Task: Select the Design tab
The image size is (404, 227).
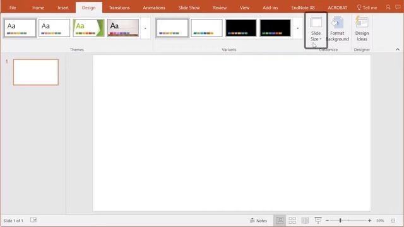Action: [x=88, y=8]
